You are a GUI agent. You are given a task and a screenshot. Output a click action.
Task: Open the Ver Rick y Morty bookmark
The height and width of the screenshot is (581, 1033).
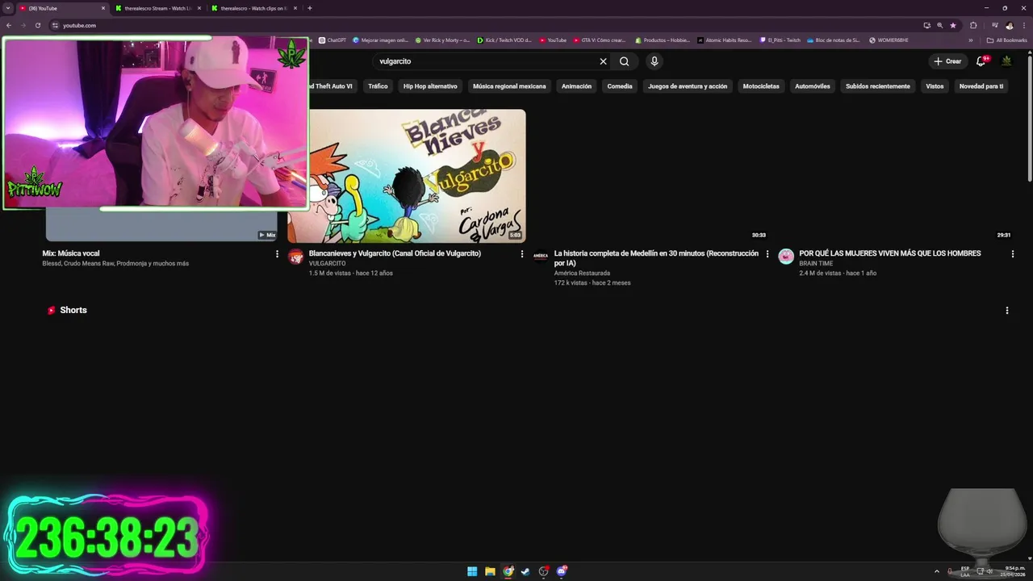click(x=442, y=40)
